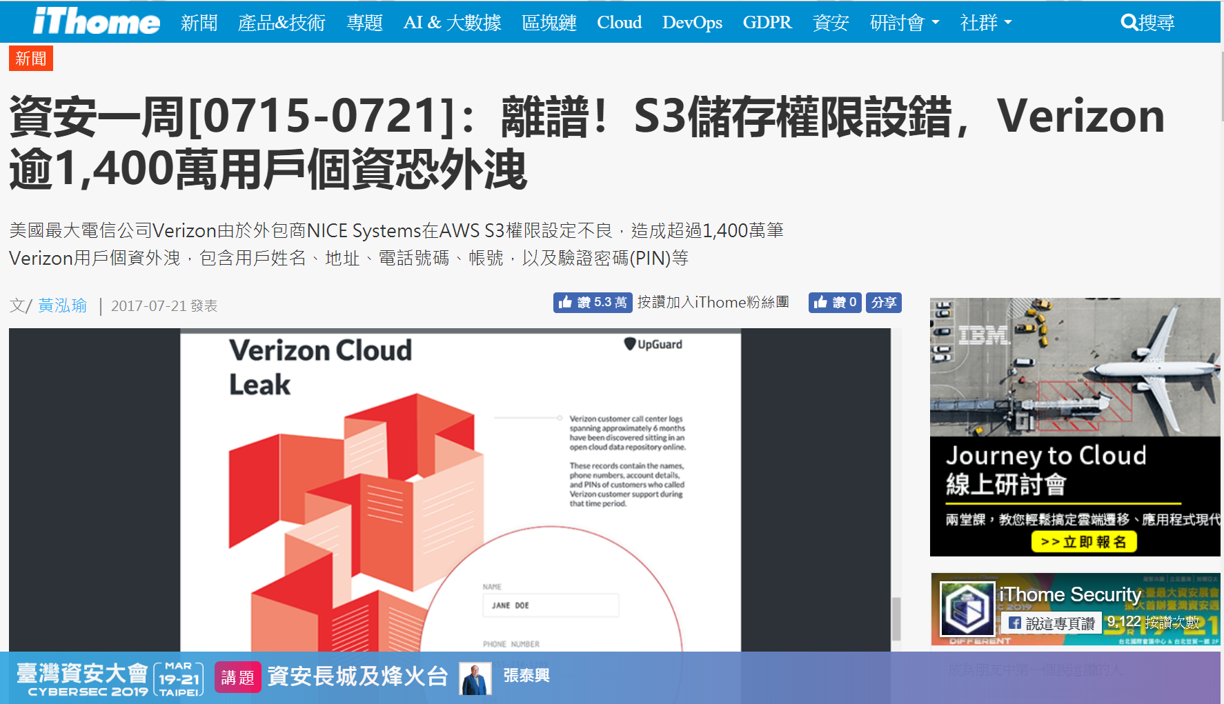This screenshot has height=704, width=1224.
Task: Click 說這專頁讚 Facebook page like button
Action: 1052,623
